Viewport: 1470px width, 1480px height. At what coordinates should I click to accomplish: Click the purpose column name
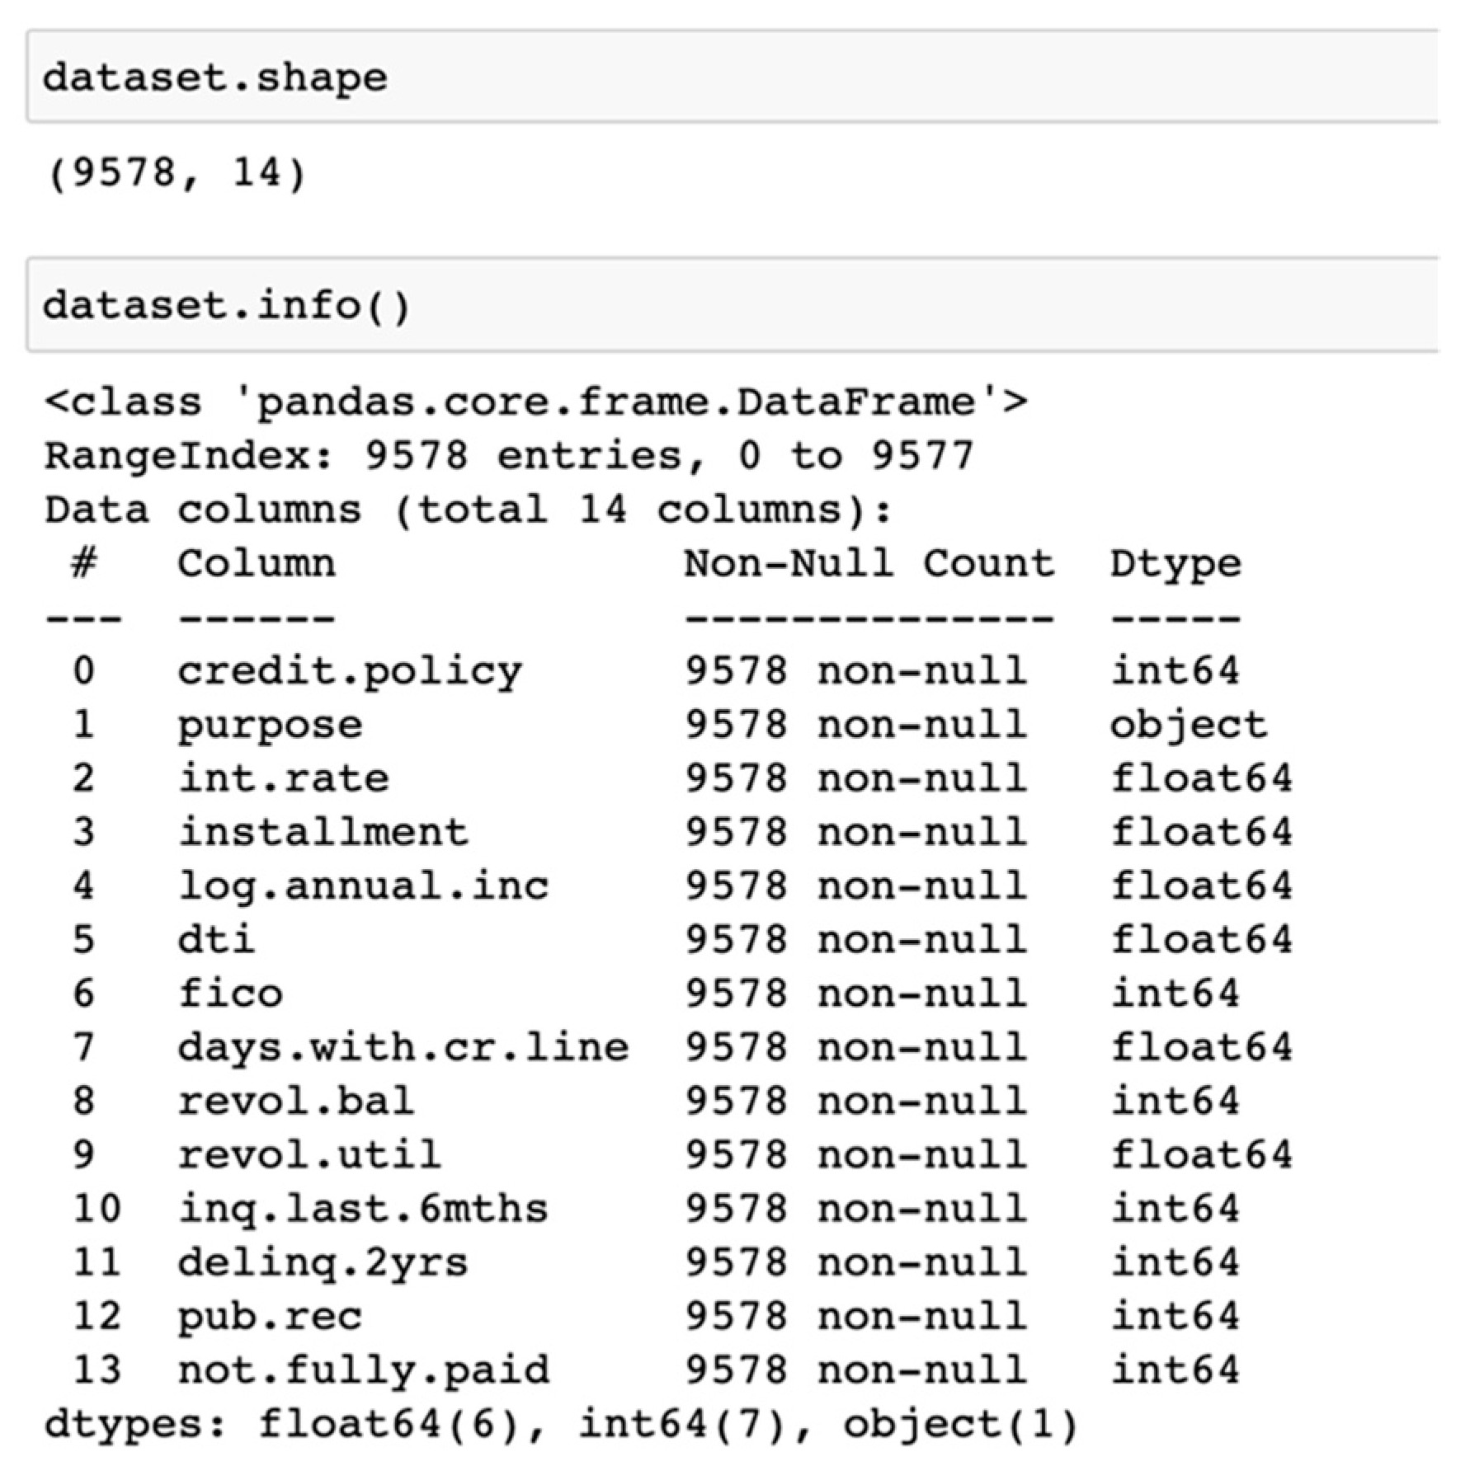270,725
